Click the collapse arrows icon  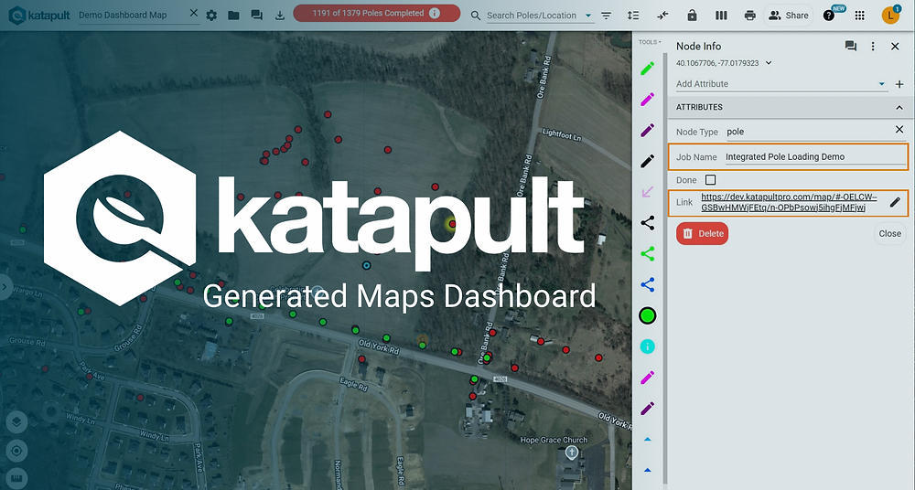pyautogui.click(x=662, y=16)
